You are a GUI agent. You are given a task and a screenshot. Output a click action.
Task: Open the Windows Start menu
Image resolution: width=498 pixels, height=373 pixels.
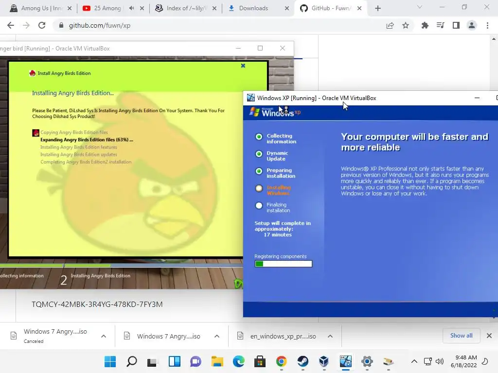click(x=110, y=361)
